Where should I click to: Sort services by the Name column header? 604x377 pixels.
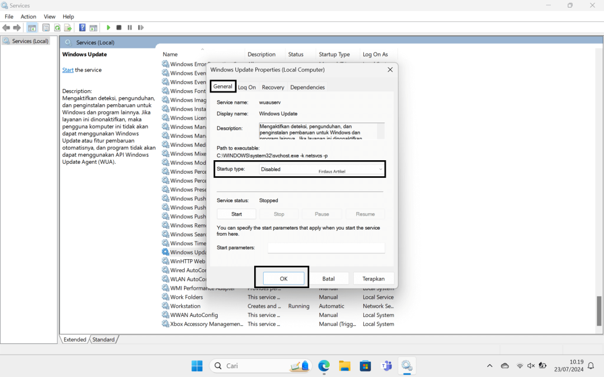170,54
